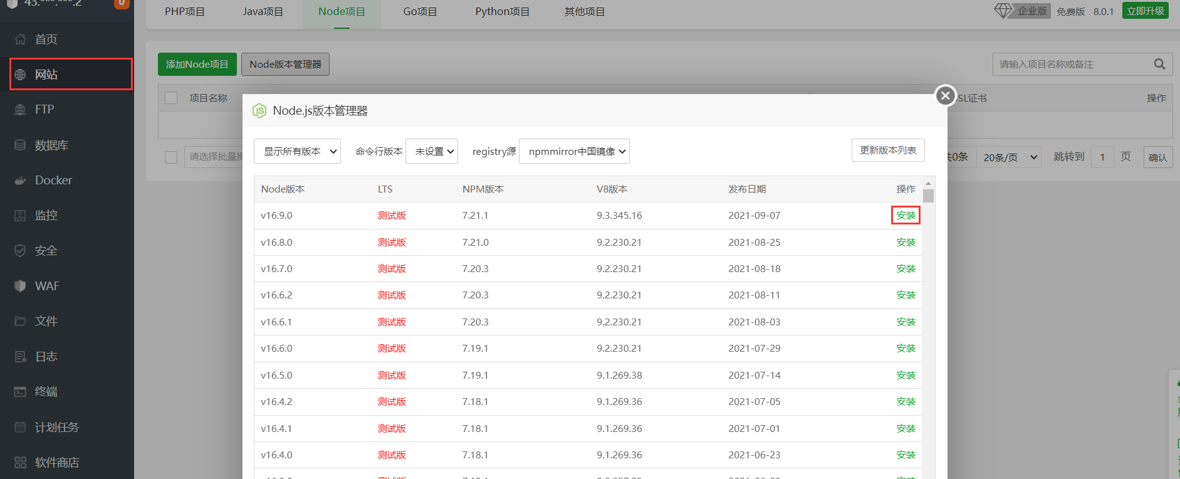Open Docker via its whale icon
The height and width of the screenshot is (479, 1180).
pos(21,181)
